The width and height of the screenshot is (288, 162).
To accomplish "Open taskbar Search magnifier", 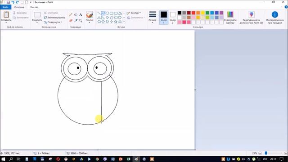I will click(11, 159).
